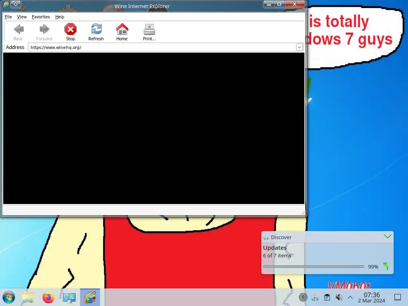Select the Wine Internet Explorer taskbar entry
Image resolution: width=408 pixels, height=306 pixels.
(90, 297)
